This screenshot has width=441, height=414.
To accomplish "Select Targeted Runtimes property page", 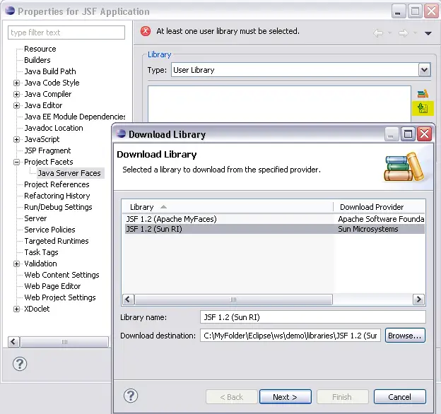I will click(x=56, y=241).
